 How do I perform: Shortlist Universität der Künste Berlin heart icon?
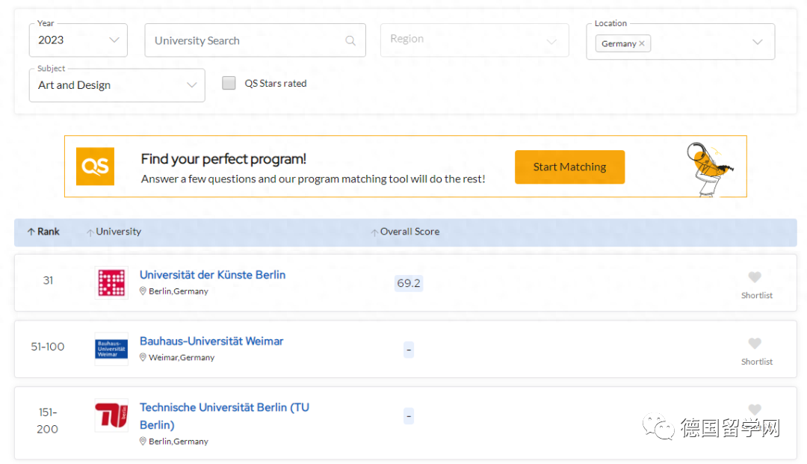[755, 277]
